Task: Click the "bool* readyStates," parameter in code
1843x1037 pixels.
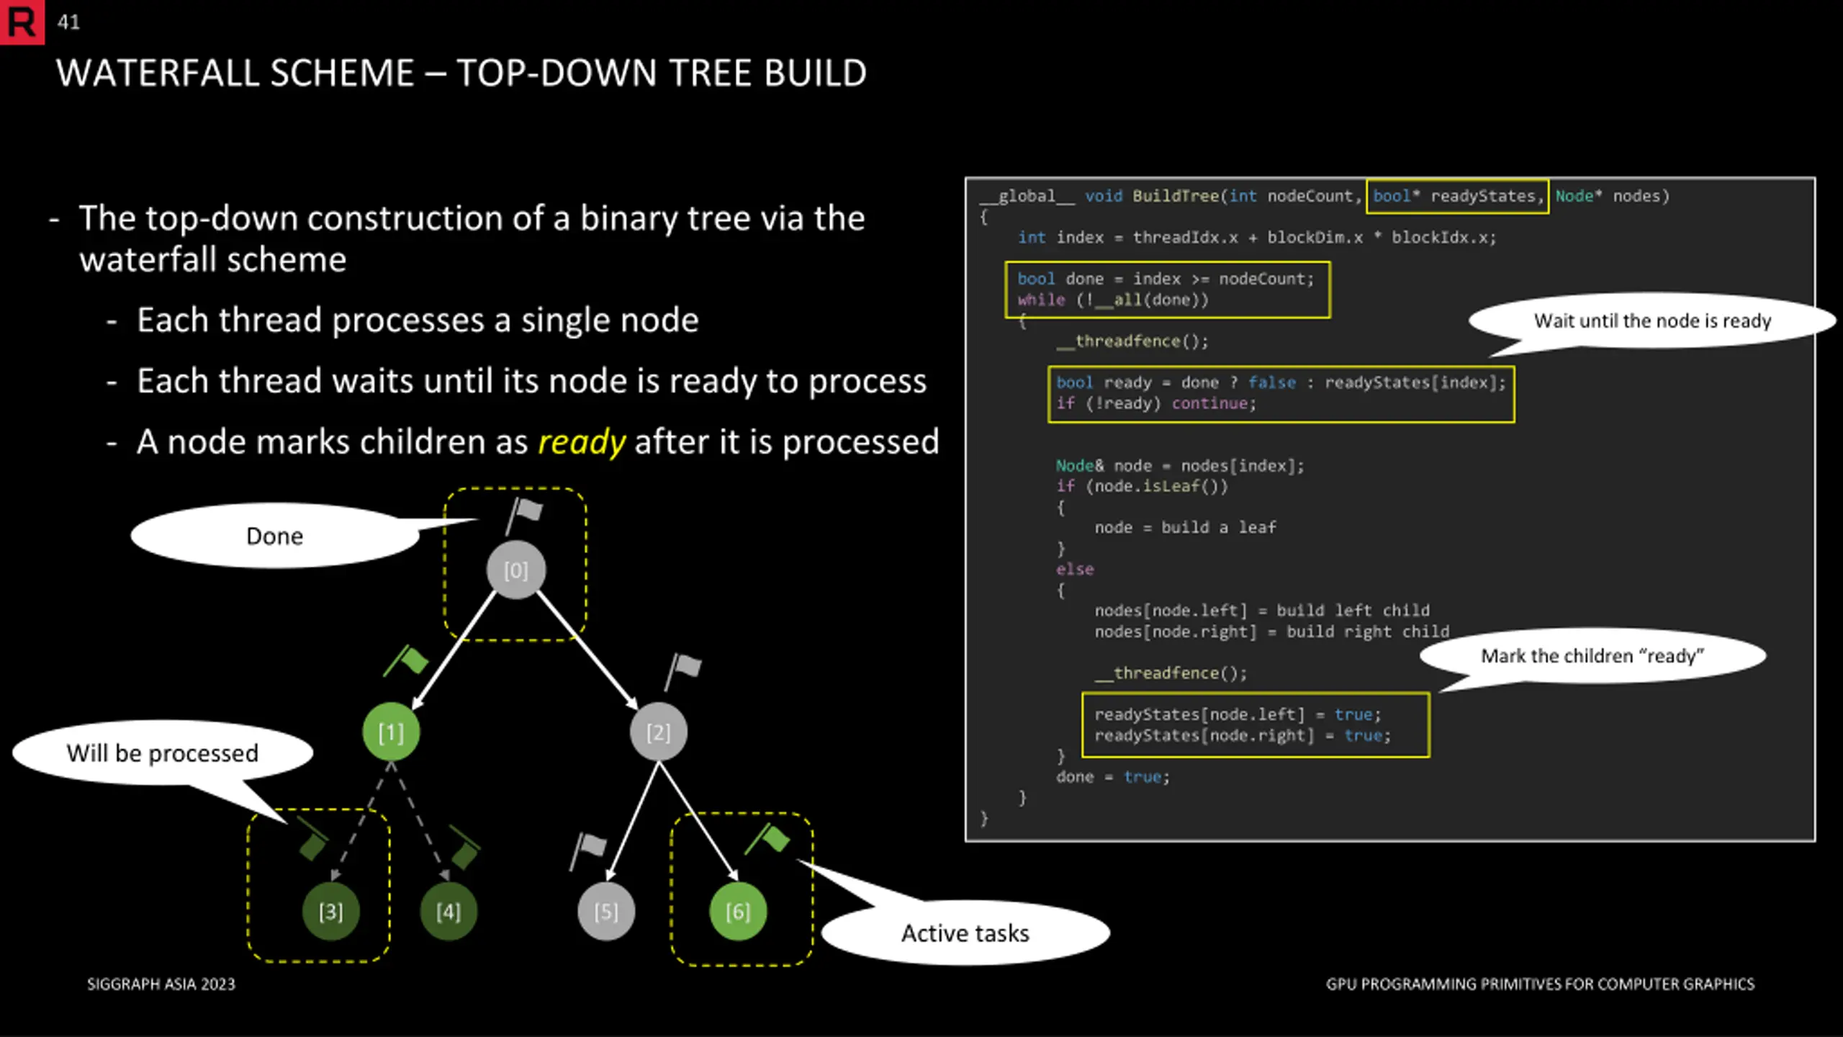Action: (x=1458, y=196)
